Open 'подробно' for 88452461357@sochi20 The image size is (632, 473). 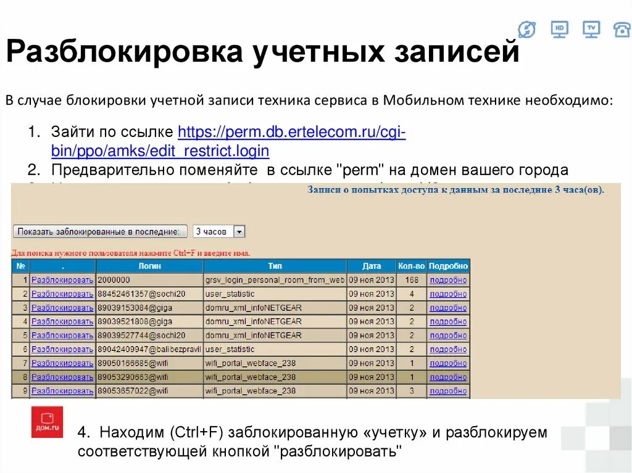[x=448, y=294]
